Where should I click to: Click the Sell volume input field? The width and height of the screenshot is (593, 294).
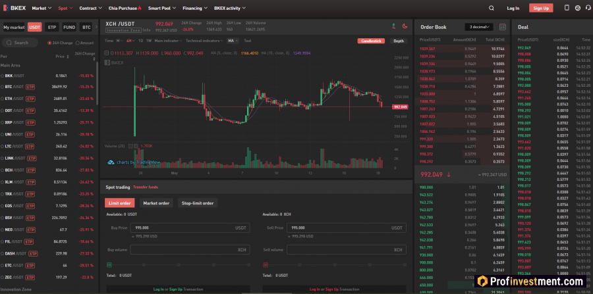[347, 250]
